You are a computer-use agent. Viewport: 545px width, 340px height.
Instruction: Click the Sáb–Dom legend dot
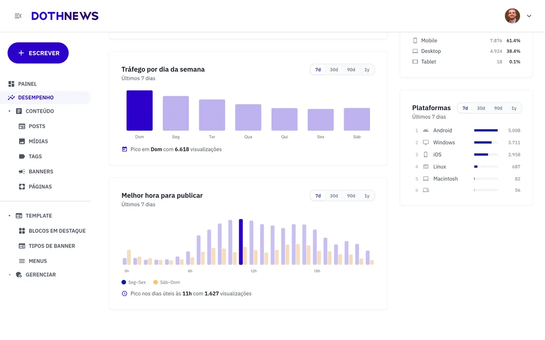pos(156,282)
